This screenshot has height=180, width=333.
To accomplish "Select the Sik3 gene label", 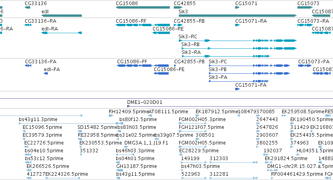I will click(183, 12).
